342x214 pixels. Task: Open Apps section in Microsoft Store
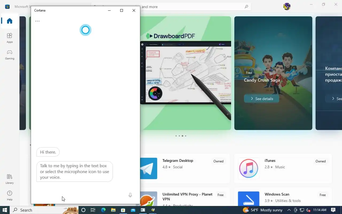click(x=10, y=38)
